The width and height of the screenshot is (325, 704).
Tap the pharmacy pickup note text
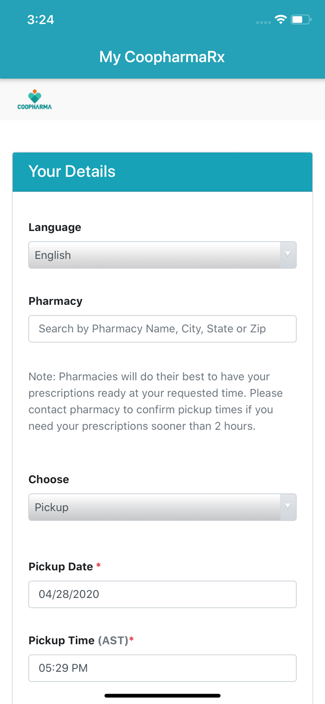[x=155, y=401]
